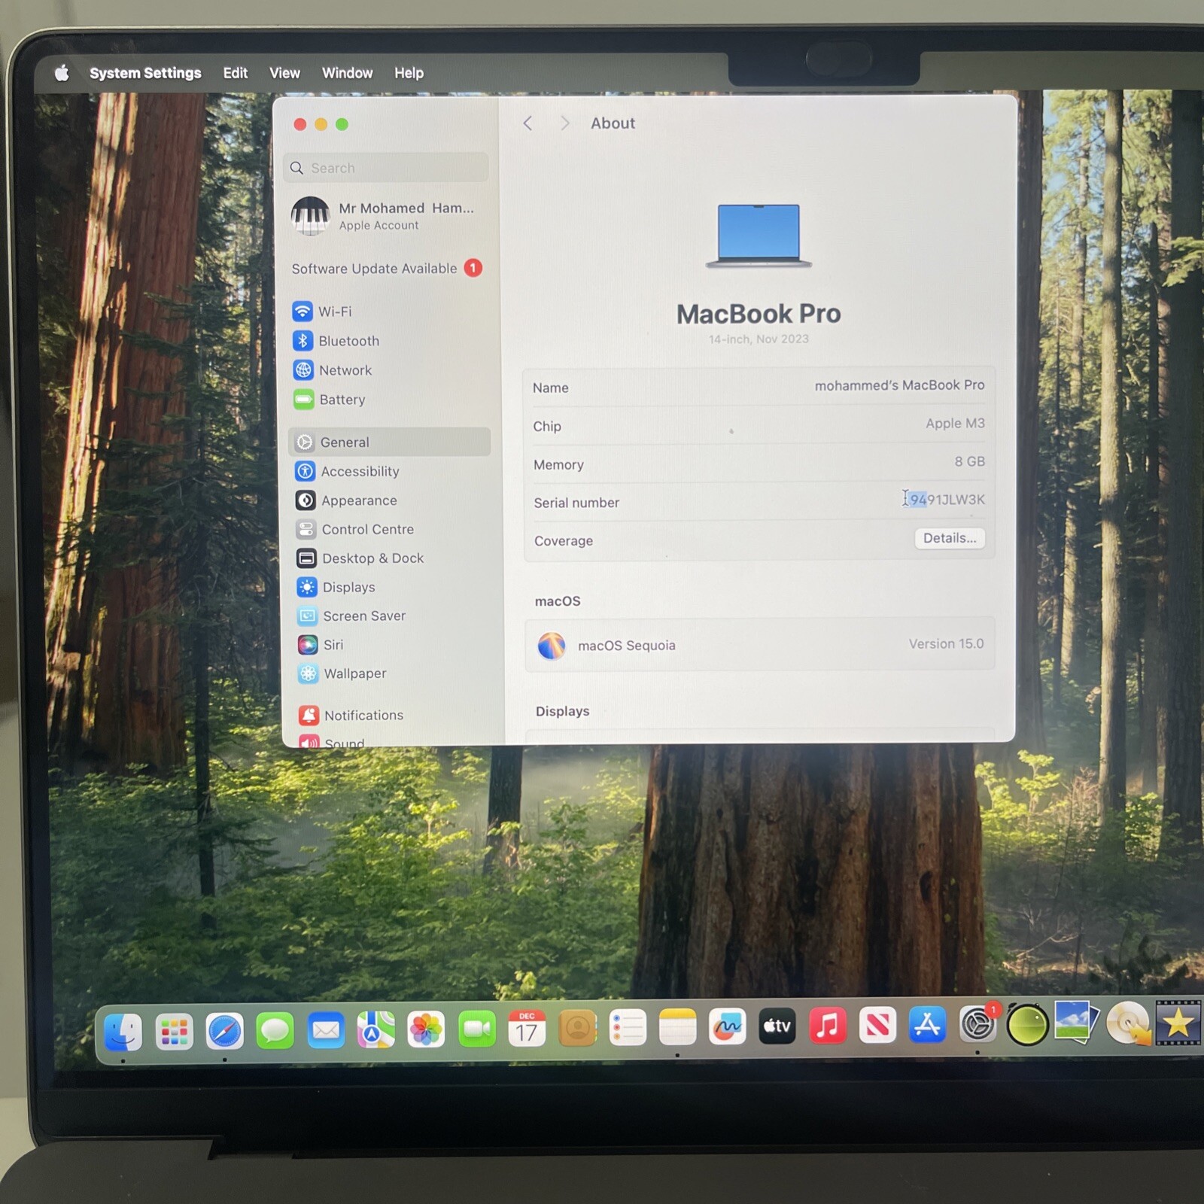Open Control Centre settings
The image size is (1204, 1204).
pyautogui.click(x=355, y=530)
